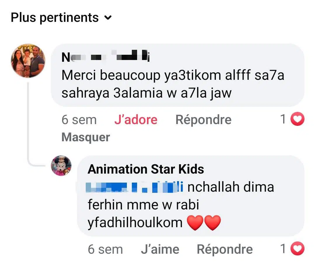Open the blurred first commenter's name
This screenshot has width=315, height=263.
point(106,57)
